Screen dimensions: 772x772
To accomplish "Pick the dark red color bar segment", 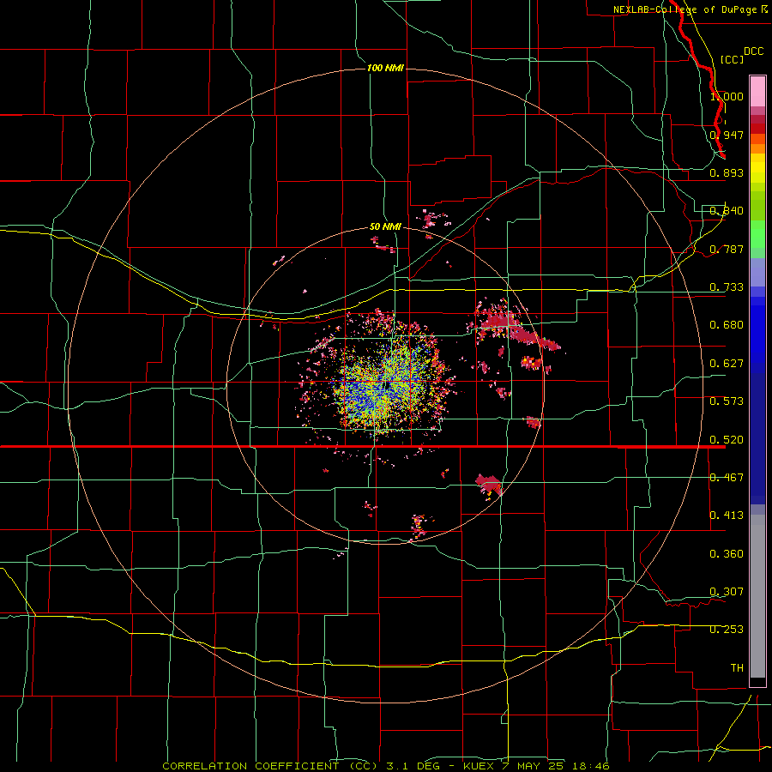I will pos(757,128).
